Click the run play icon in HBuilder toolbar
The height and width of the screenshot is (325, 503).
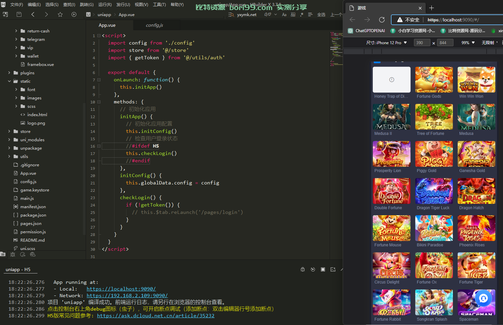74,14
